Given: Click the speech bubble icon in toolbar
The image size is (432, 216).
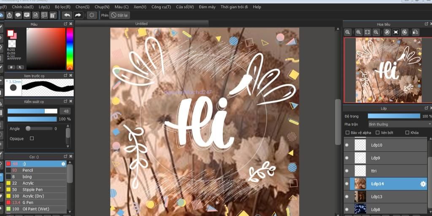Looking at the screenshot, I should coord(18,15).
